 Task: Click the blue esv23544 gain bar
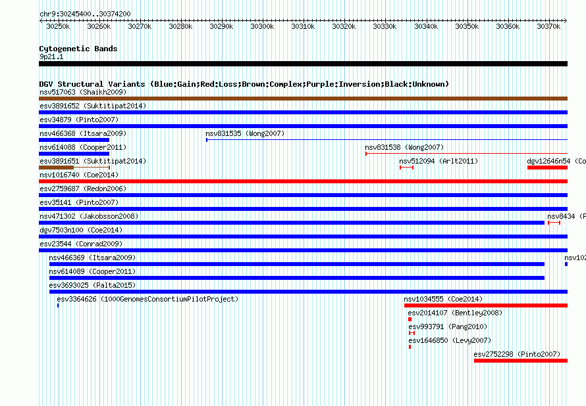[303, 250]
